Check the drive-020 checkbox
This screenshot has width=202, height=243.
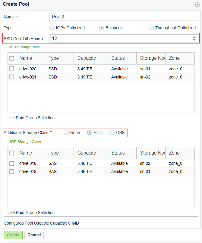pyautogui.click(x=12, y=69)
